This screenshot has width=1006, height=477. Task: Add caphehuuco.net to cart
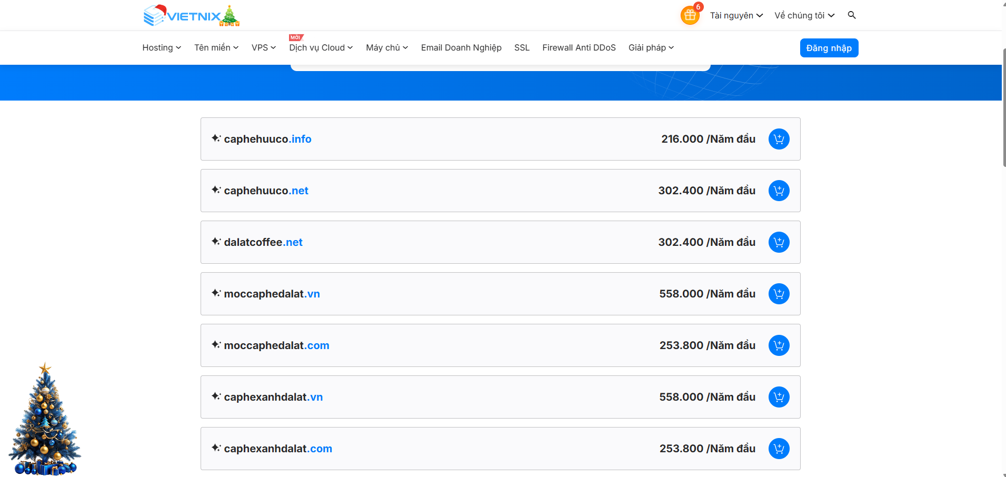point(779,191)
